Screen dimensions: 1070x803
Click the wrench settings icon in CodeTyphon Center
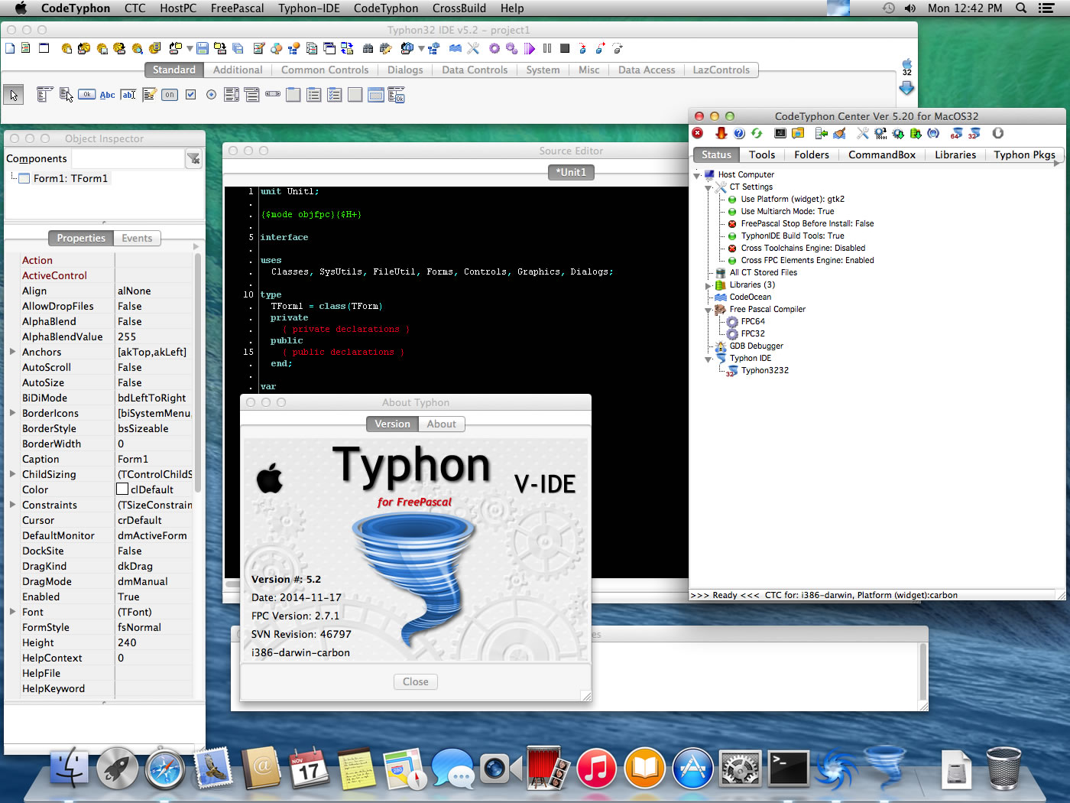[863, 133]
